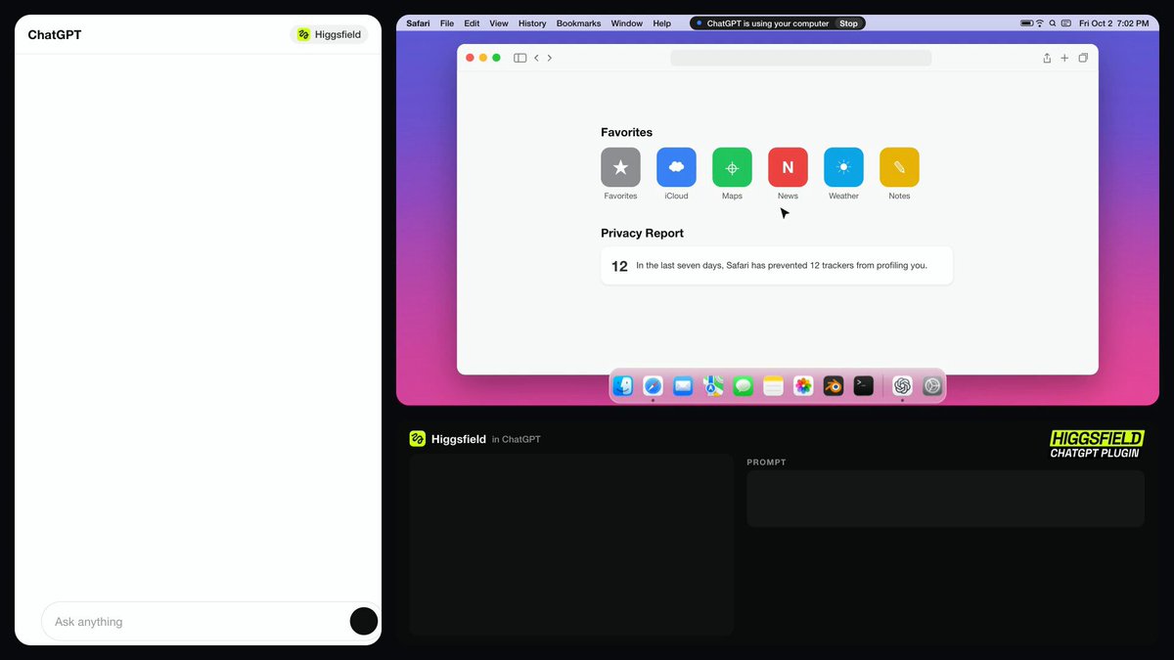Open the Favorites star tile in Safari
This screenshot has height=660, width=1174.
click(x=620, y=167)
